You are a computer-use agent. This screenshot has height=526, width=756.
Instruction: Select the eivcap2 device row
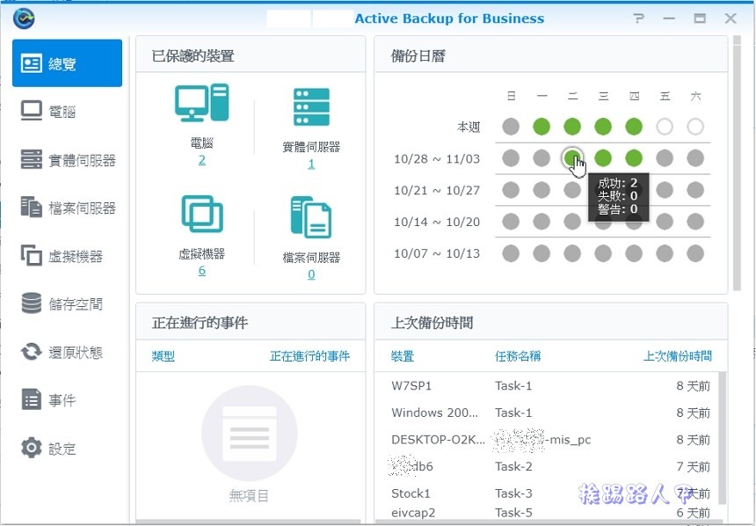pyautogui.click(x=547, y=513)
